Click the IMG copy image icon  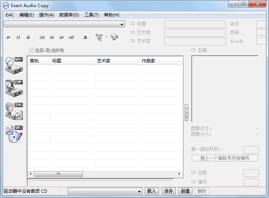coord(14,111)
